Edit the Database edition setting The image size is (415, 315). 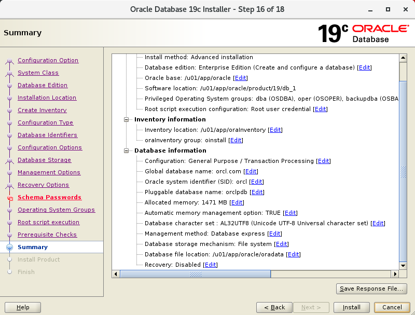(x=365, y=67)
